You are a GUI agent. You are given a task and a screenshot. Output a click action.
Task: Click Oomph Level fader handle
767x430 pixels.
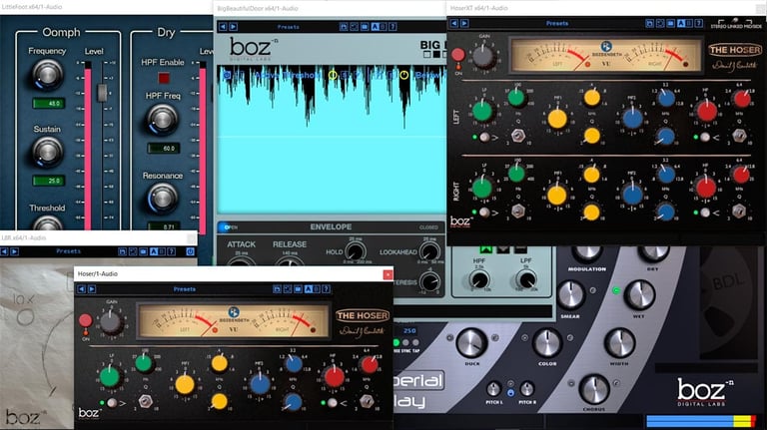click(102, 93)
